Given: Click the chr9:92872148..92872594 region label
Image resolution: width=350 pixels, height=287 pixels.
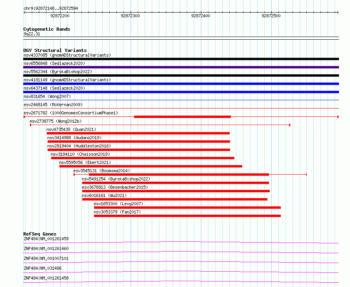Looking at the screenshot, I should point(51,9).
